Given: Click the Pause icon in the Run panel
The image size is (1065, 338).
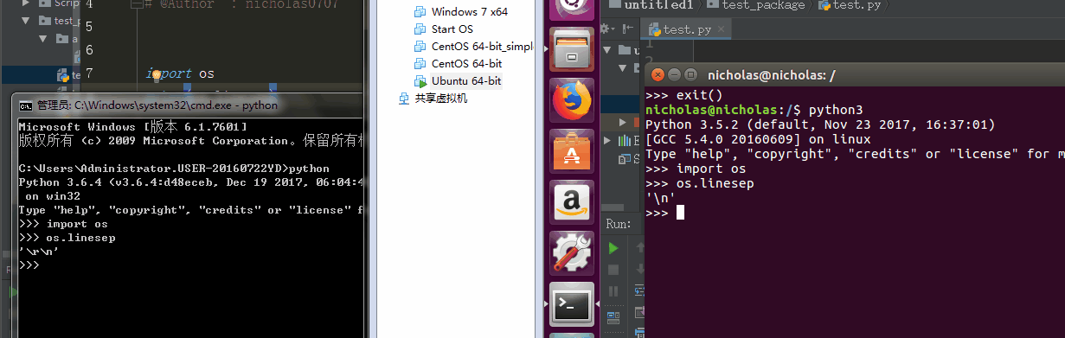Looking at the screenshot, I should tap(613, 291).
